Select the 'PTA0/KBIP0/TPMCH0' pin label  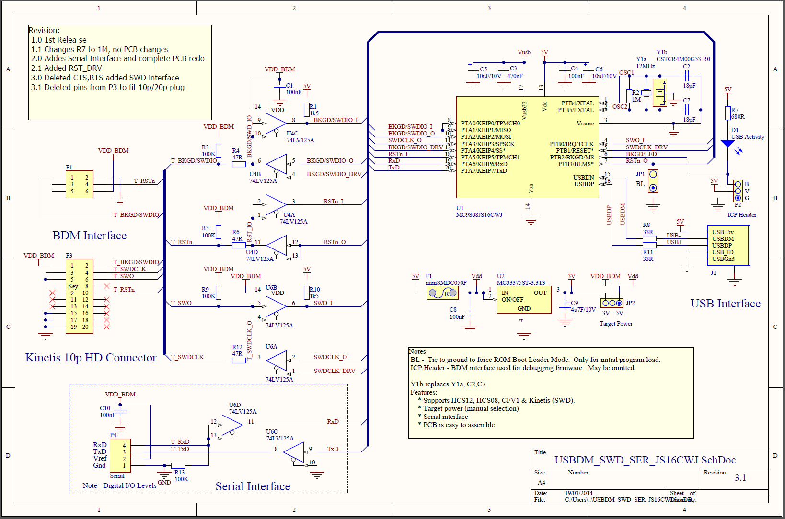click(490, 124)
